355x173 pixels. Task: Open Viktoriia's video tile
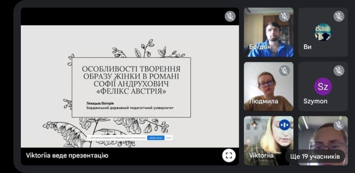click(x=268, y=141)
